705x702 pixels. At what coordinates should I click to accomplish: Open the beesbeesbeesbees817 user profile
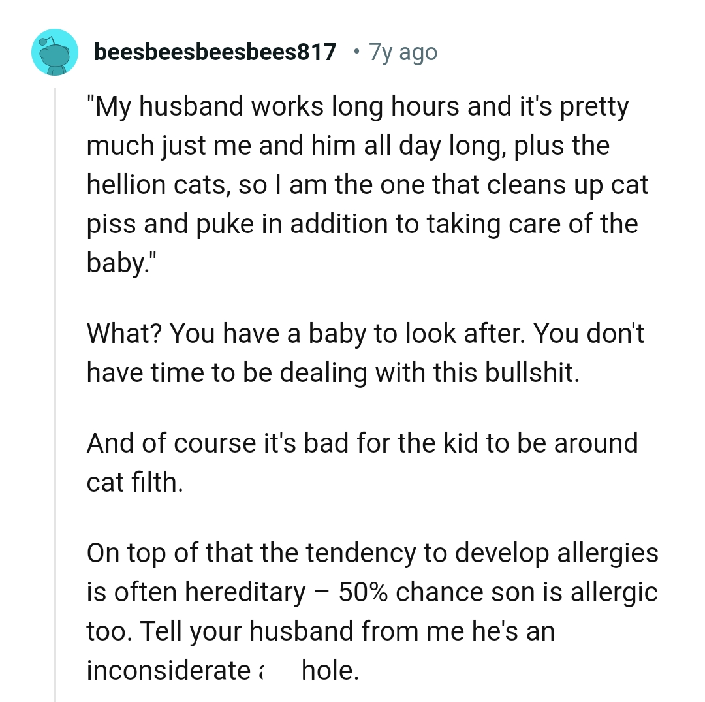coord(215,52)
